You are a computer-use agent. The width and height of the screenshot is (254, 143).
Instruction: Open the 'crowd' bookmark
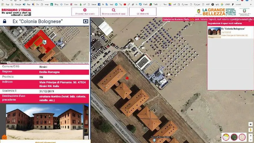[x=236, y=5]
